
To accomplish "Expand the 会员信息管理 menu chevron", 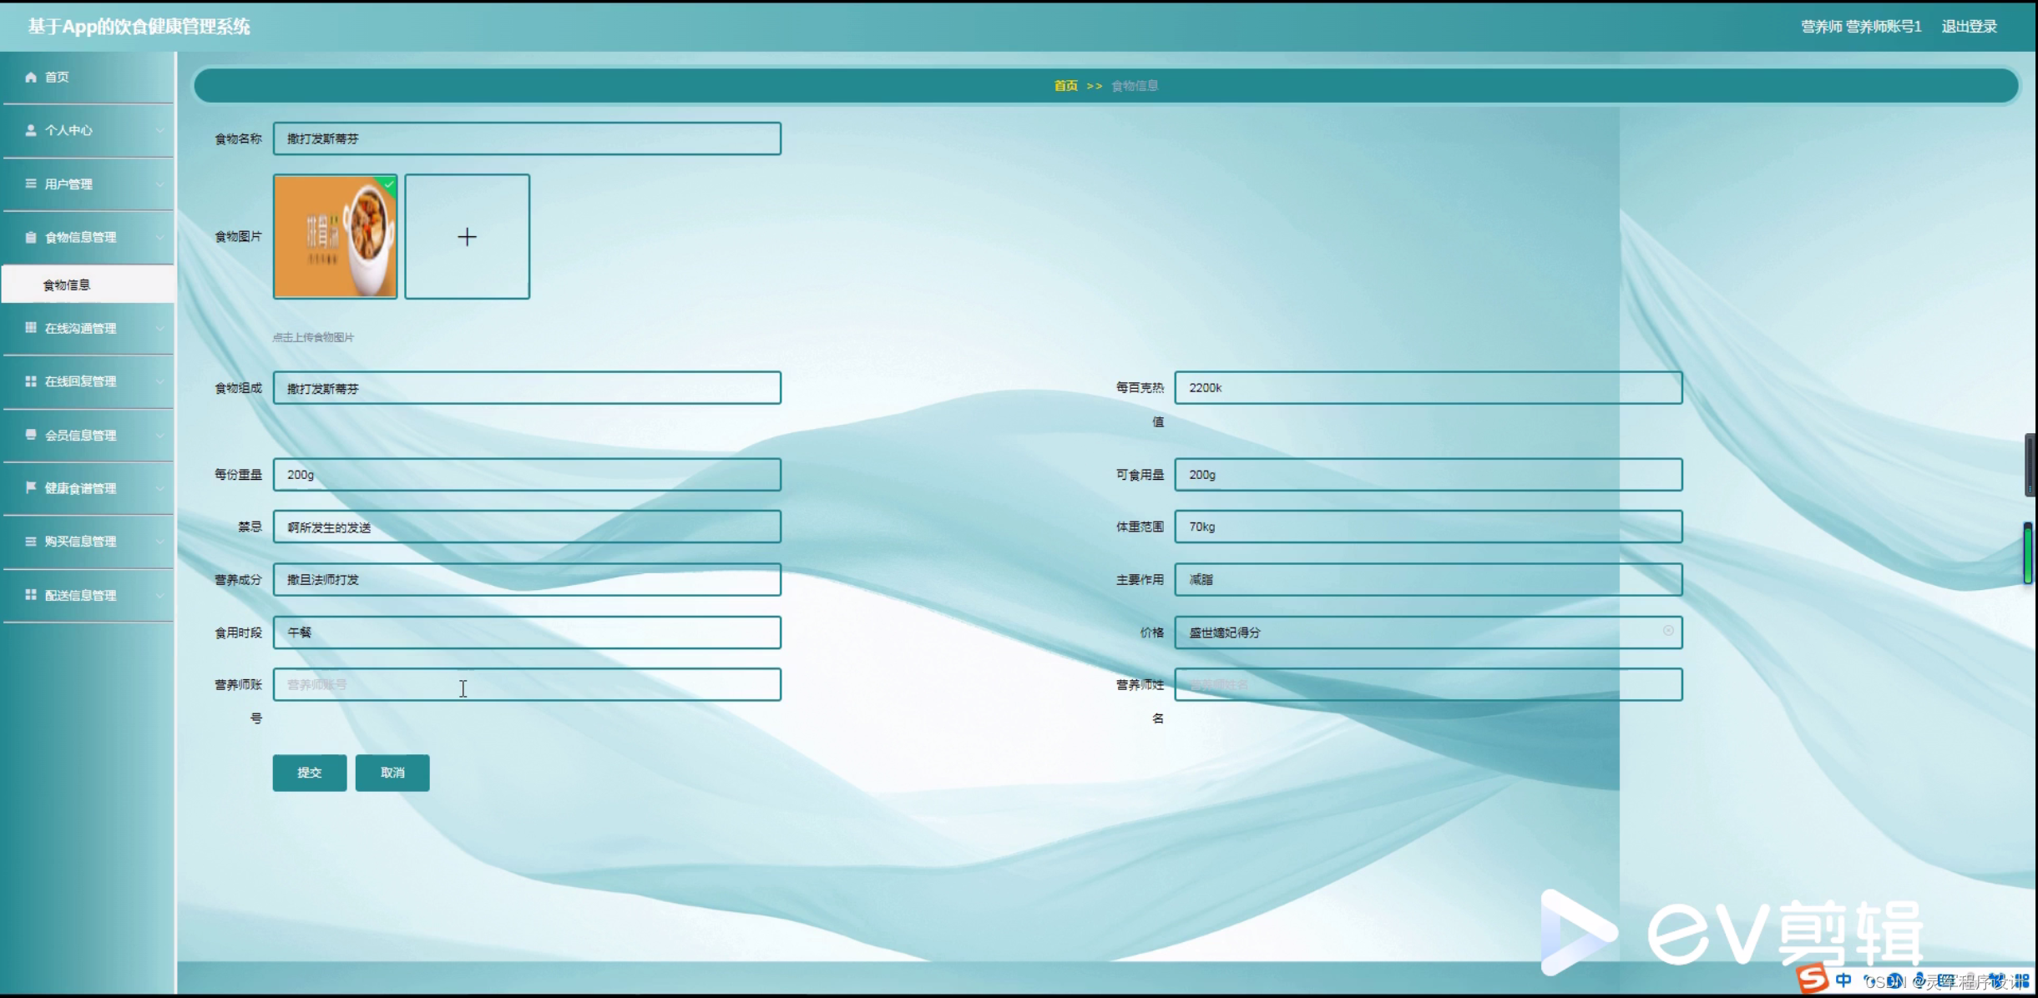I will coord(159,436).
